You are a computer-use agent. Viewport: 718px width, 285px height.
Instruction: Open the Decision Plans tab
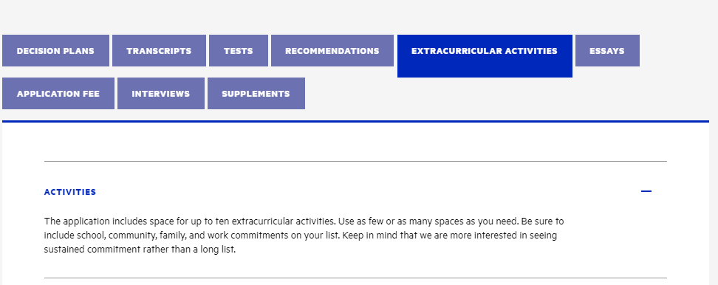(56, 51)
